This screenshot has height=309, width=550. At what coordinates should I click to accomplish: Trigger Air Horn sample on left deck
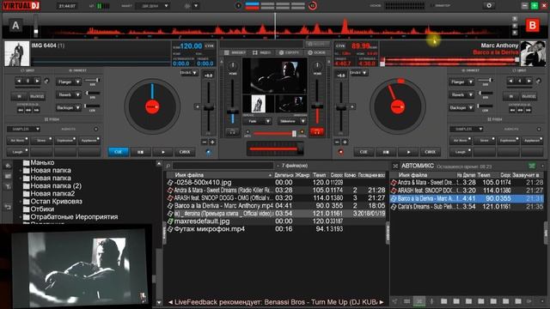pyautogui.click(x=18, y=141)
